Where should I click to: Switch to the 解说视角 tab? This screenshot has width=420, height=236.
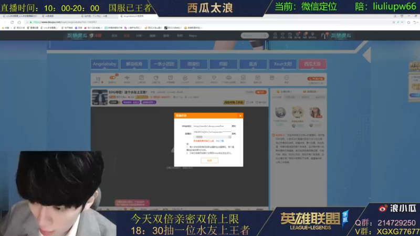pos(134,64)
